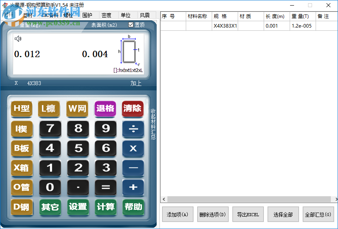Tap the number 8 key

78,129
